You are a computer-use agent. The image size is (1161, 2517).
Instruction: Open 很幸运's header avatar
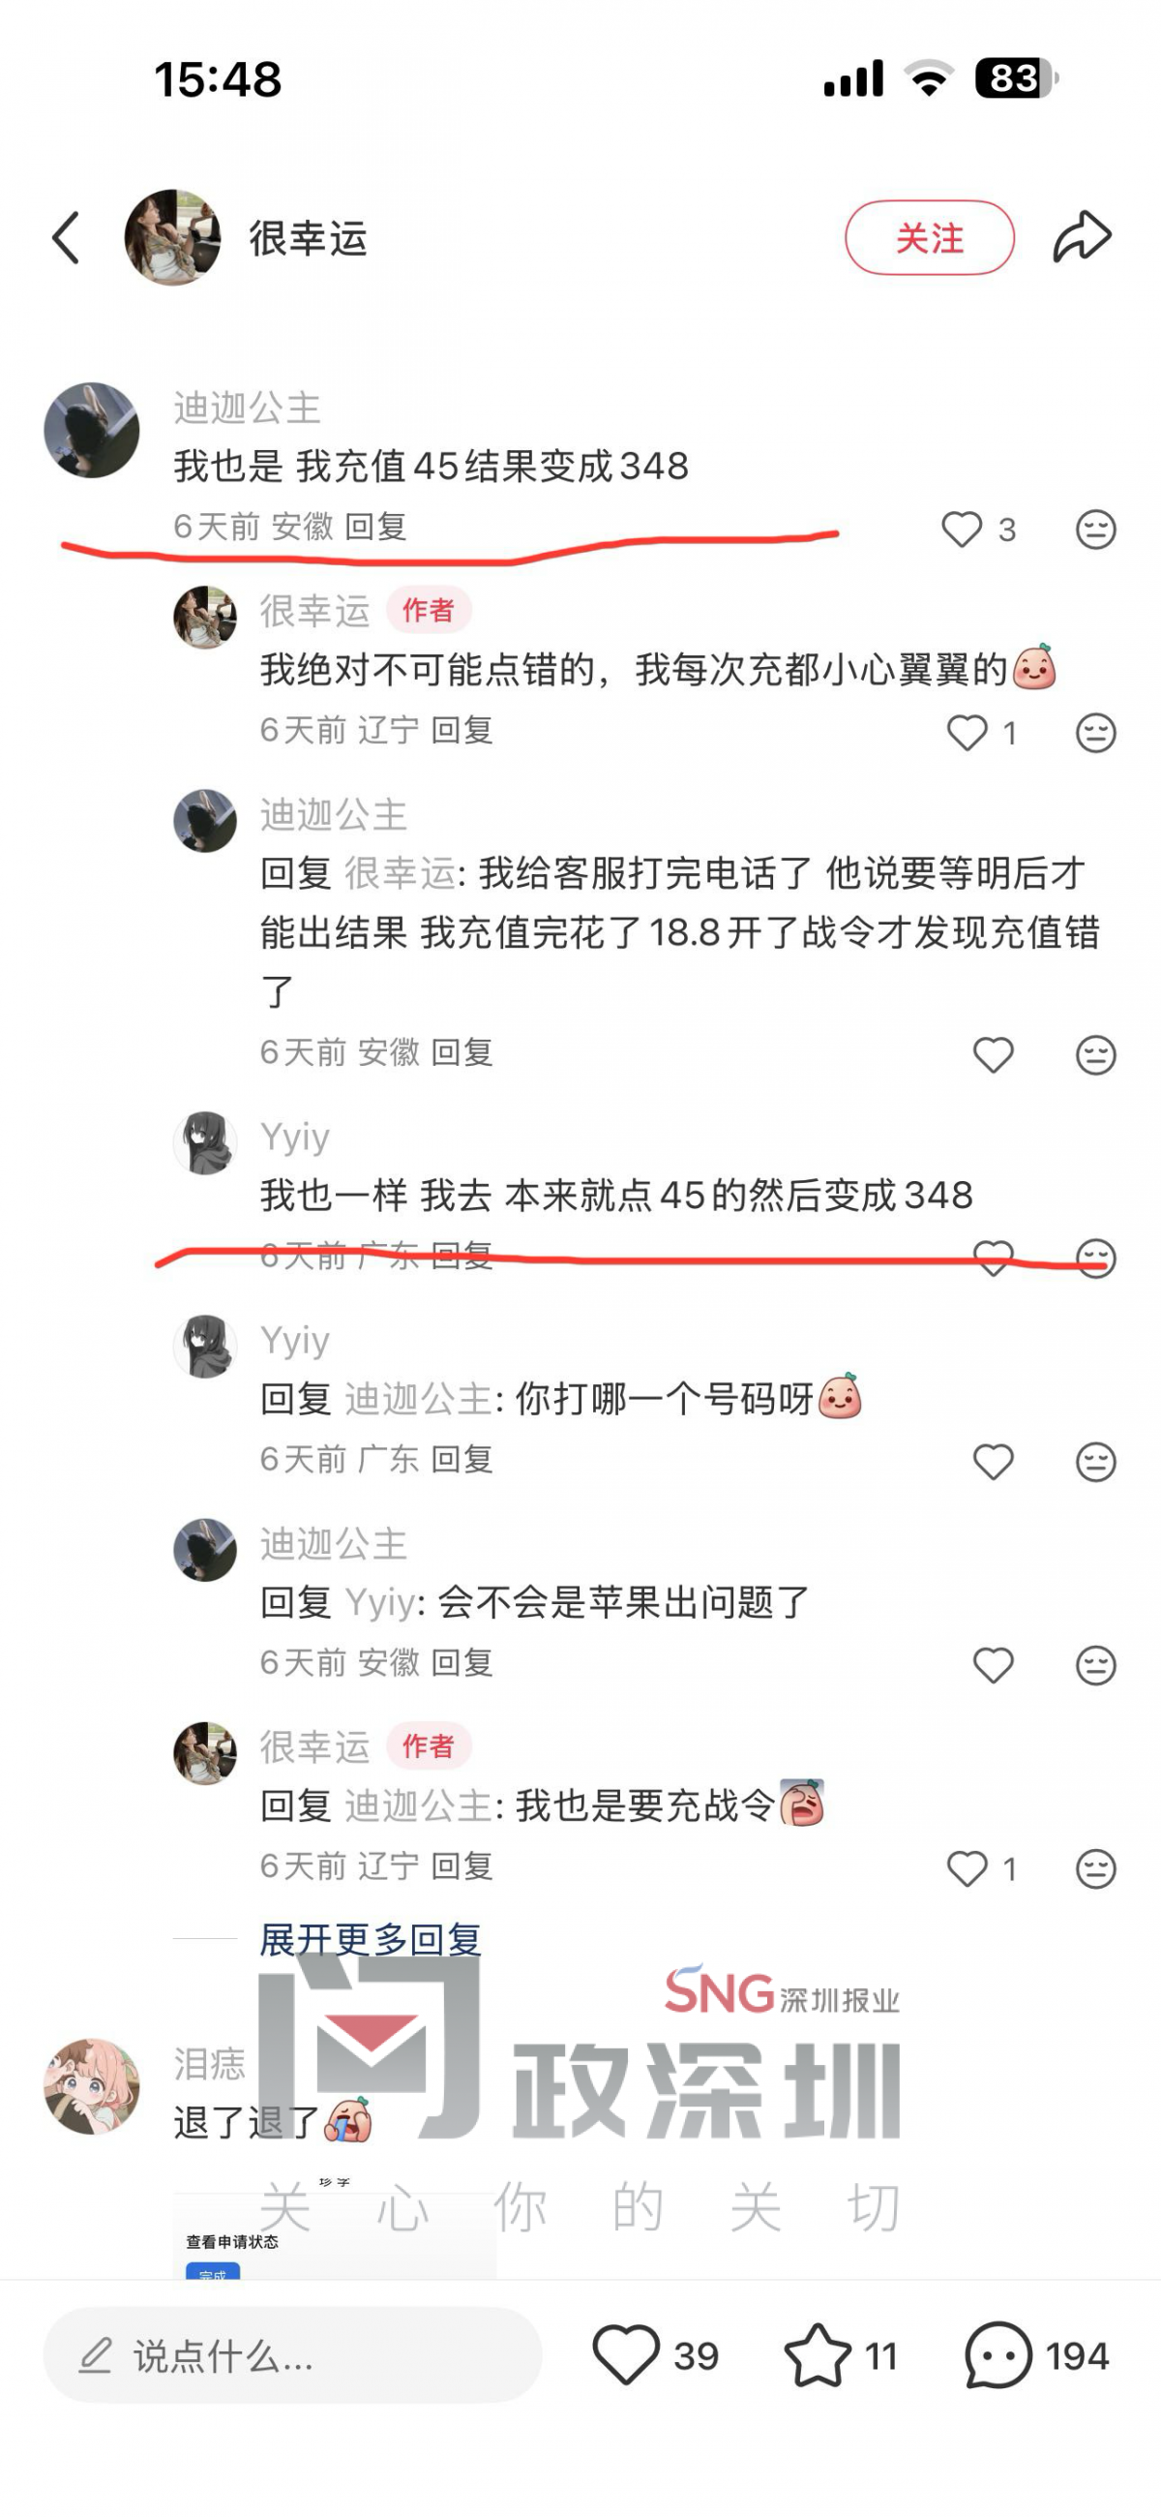pyautogui.click(x=173, y=237)
